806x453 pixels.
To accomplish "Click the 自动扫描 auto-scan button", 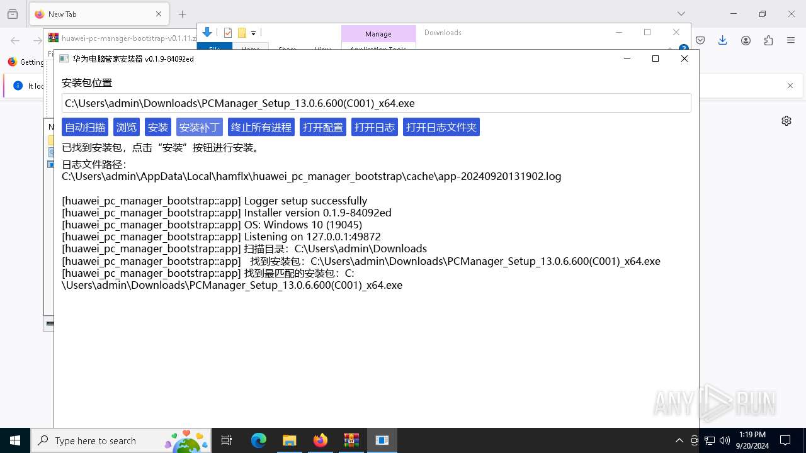I will [85, 127].
